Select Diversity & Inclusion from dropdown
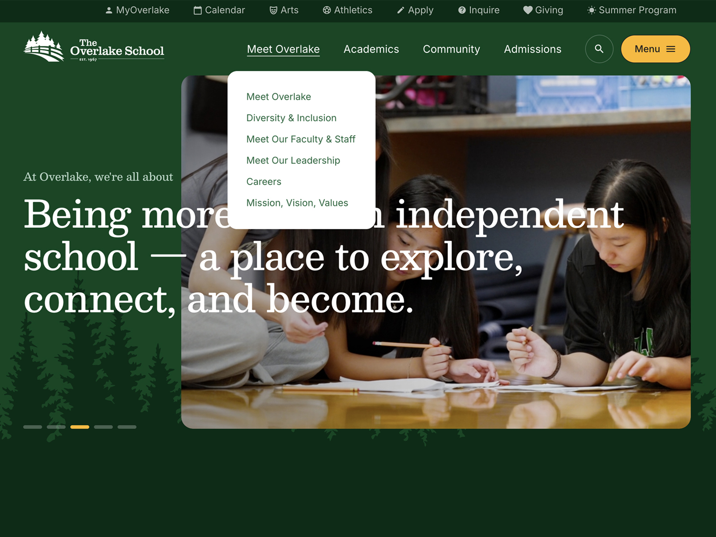716x537 pixels. pos(291,118)
